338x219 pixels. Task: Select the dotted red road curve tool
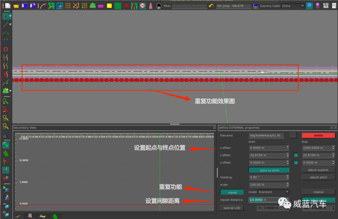43,6
